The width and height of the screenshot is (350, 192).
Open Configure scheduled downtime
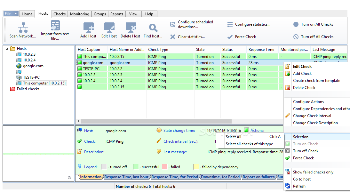click(192, 24)
